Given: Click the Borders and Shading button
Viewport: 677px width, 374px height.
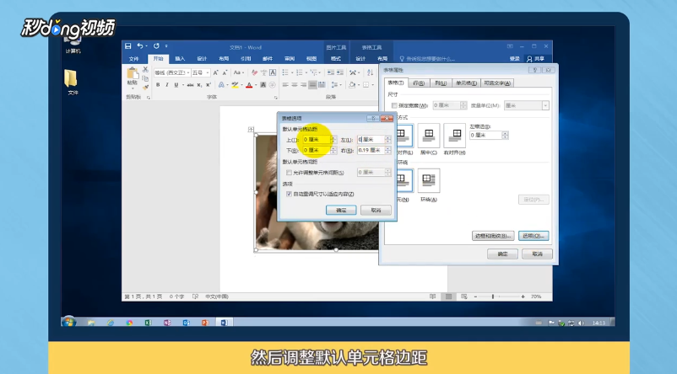Looking at the screenshot, I should coord(493,236).
